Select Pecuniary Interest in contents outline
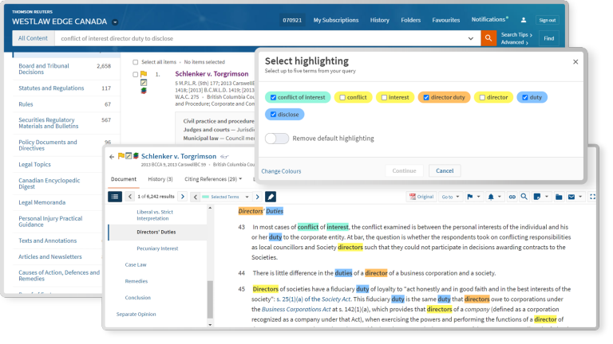The width and height of the screenshot is (613, 344). 157,248
